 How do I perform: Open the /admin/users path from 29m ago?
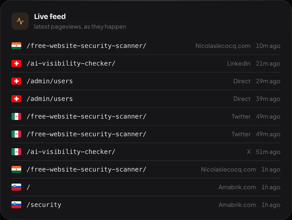[50, 81]
